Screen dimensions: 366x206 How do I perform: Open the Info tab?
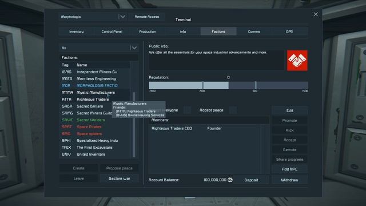[183, 31]
